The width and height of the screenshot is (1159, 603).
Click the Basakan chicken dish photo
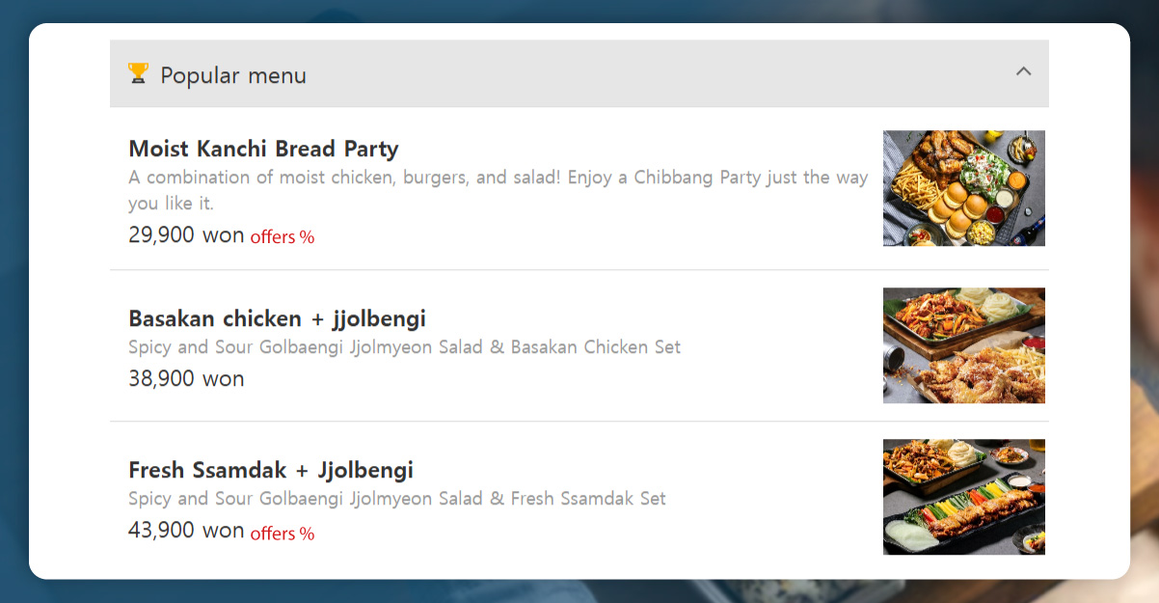pos(963,345)
